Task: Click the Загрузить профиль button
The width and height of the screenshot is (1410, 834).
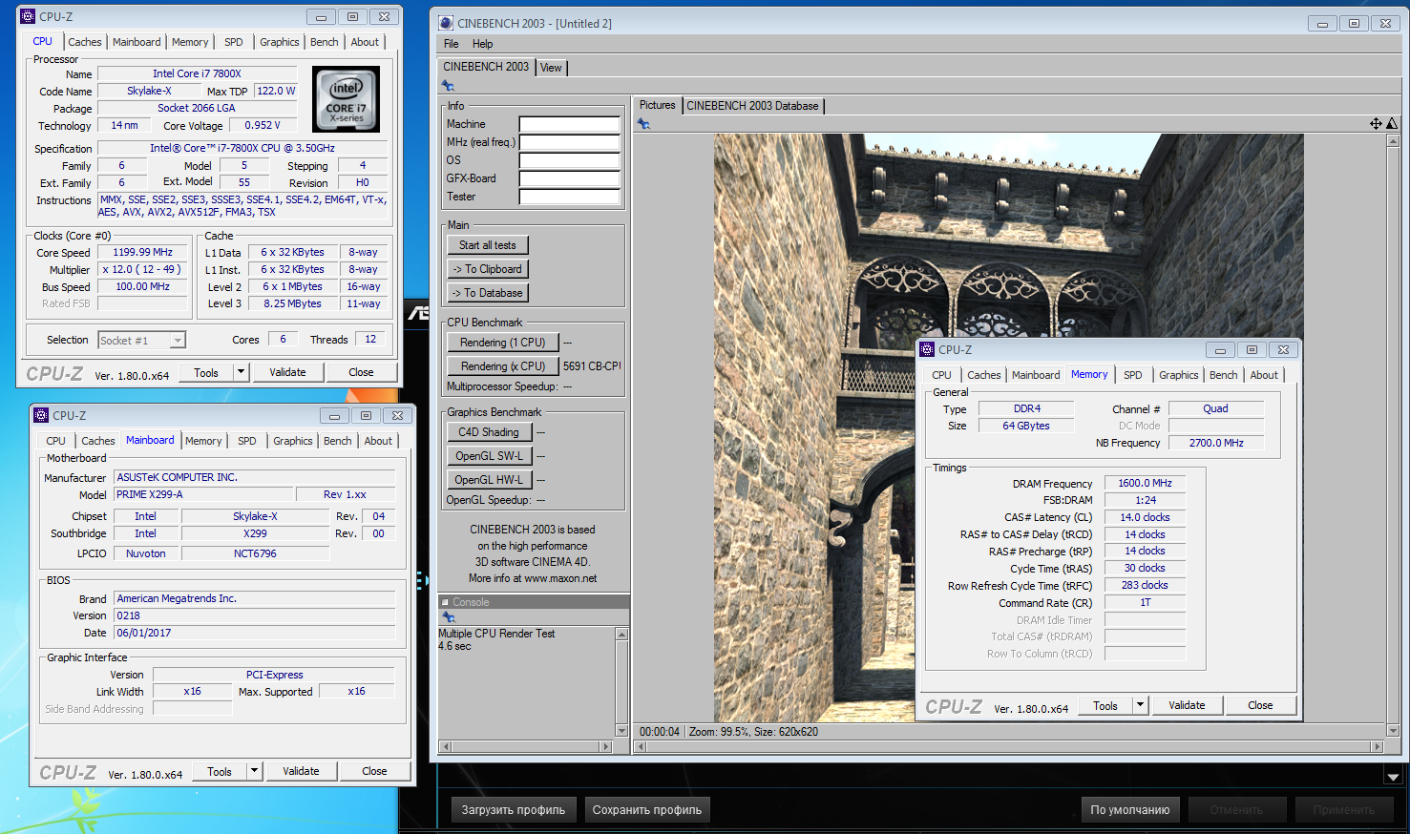Action: [514, 810]
